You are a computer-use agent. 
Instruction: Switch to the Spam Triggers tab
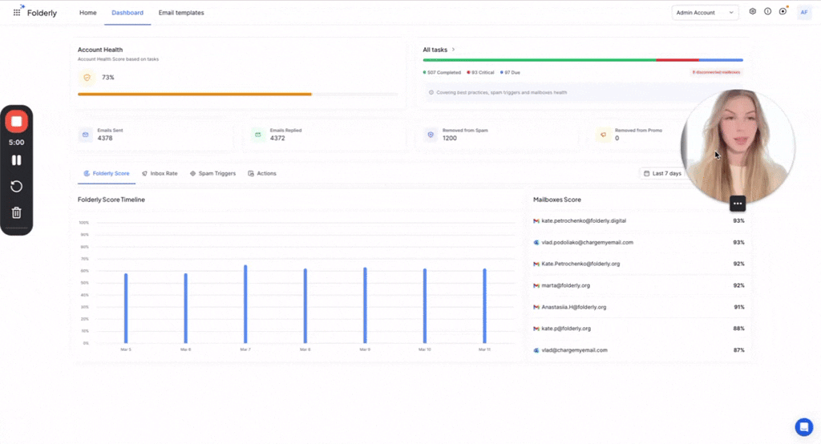click(212, 173)
